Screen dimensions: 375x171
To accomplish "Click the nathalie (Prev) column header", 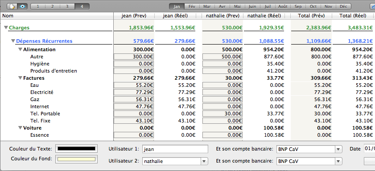I will 223,16.
